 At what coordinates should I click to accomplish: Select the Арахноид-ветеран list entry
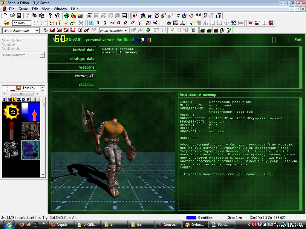117,49
